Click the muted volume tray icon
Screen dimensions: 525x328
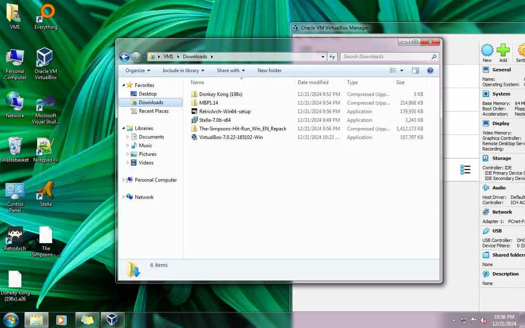(x=484, y=320)
